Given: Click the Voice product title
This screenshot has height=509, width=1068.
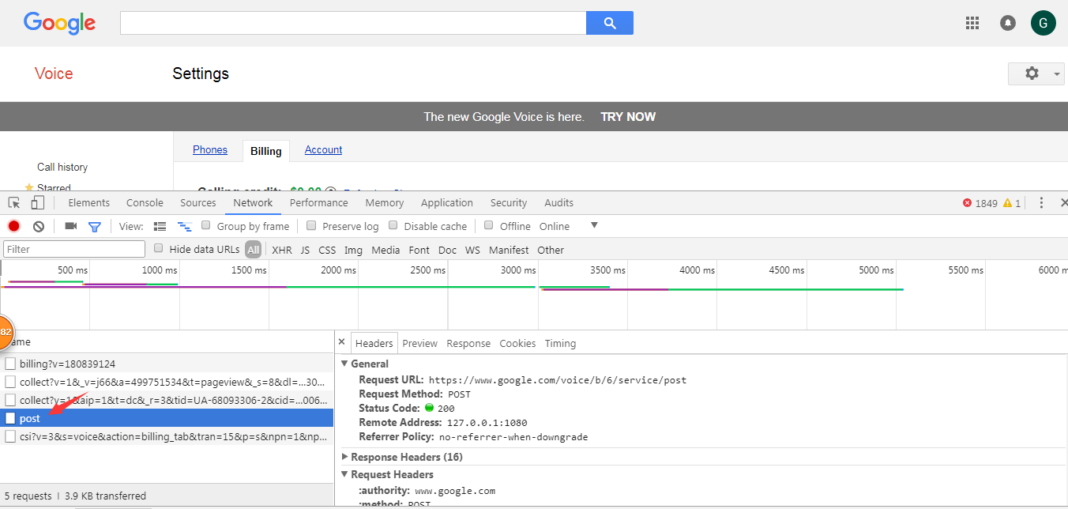Looking at the screenshot, I should pos(54,74).
